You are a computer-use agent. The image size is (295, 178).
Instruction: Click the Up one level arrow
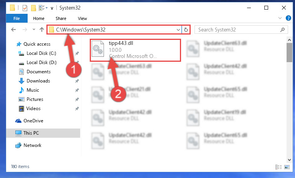42,30
